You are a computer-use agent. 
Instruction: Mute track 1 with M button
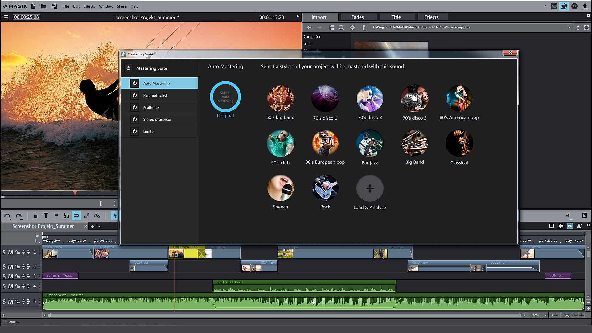(10, 253)
